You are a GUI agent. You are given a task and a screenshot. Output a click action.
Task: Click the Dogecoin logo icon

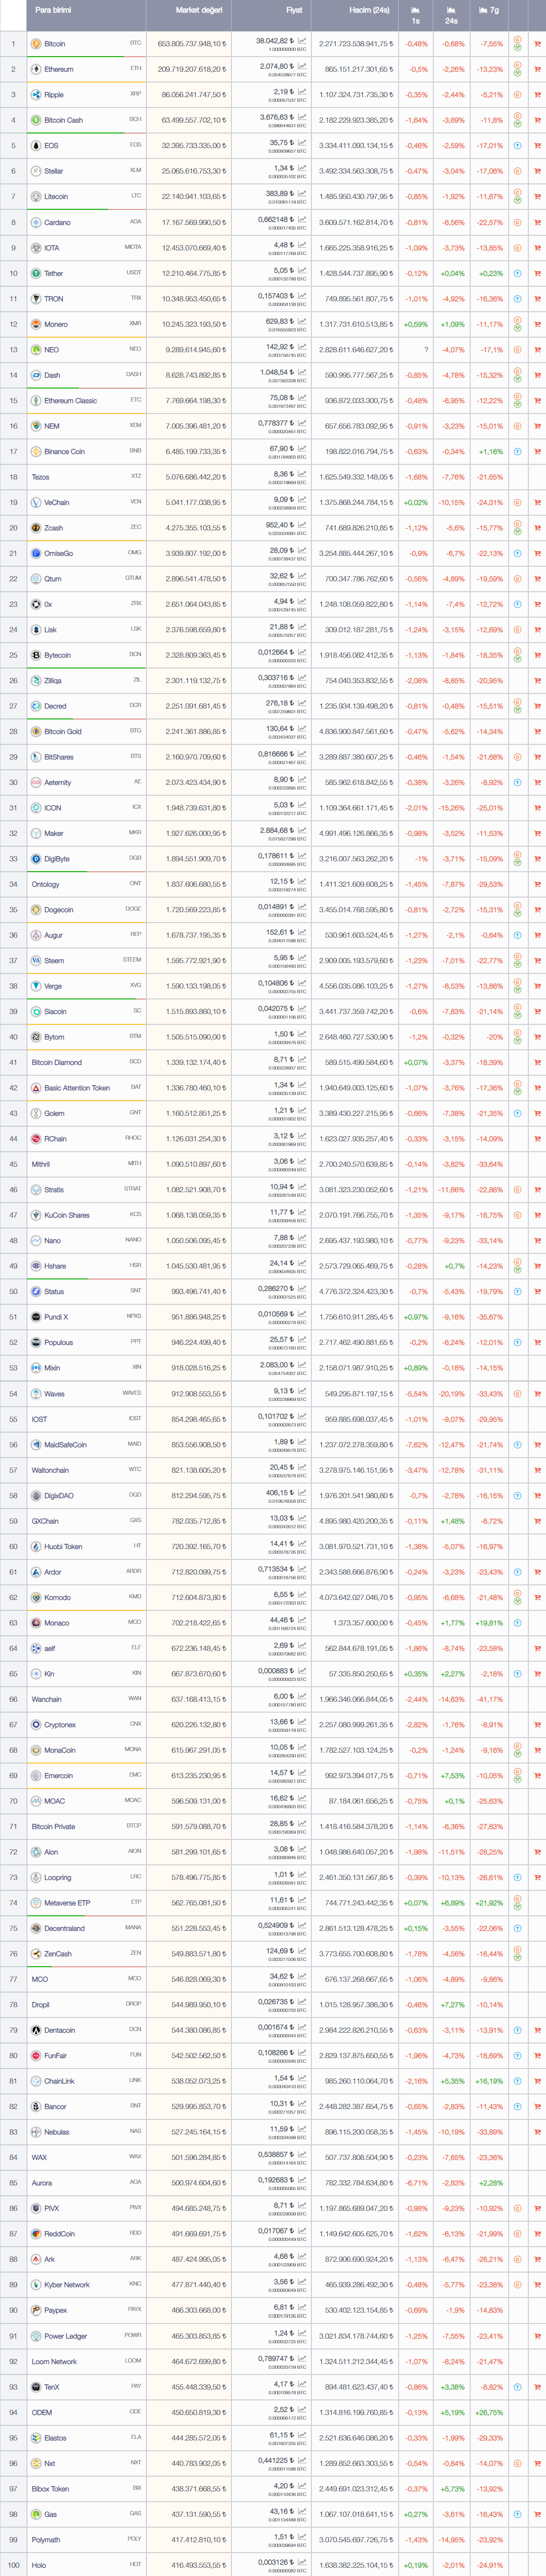click(36, 910)
